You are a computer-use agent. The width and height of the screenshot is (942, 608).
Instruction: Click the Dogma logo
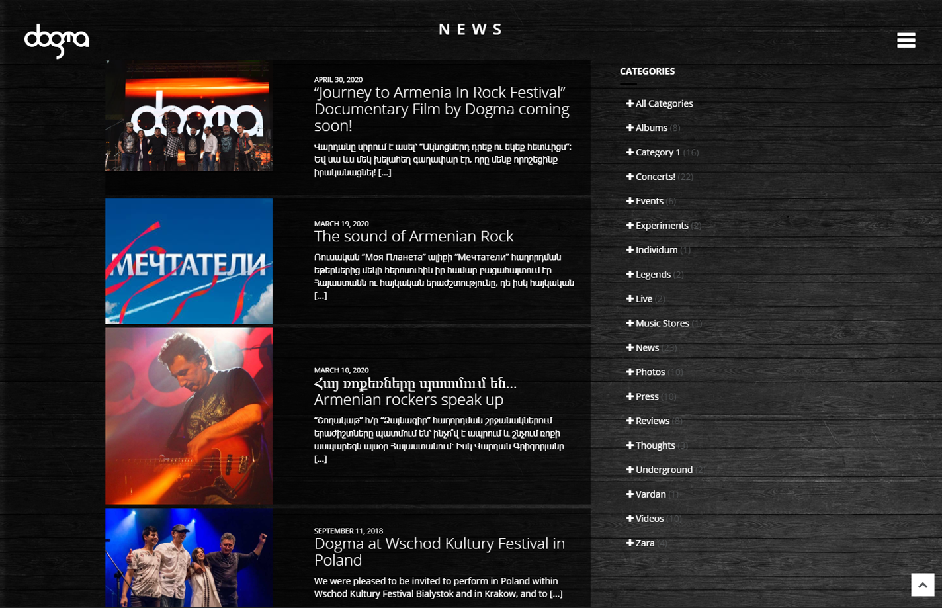tap(56, 41)
